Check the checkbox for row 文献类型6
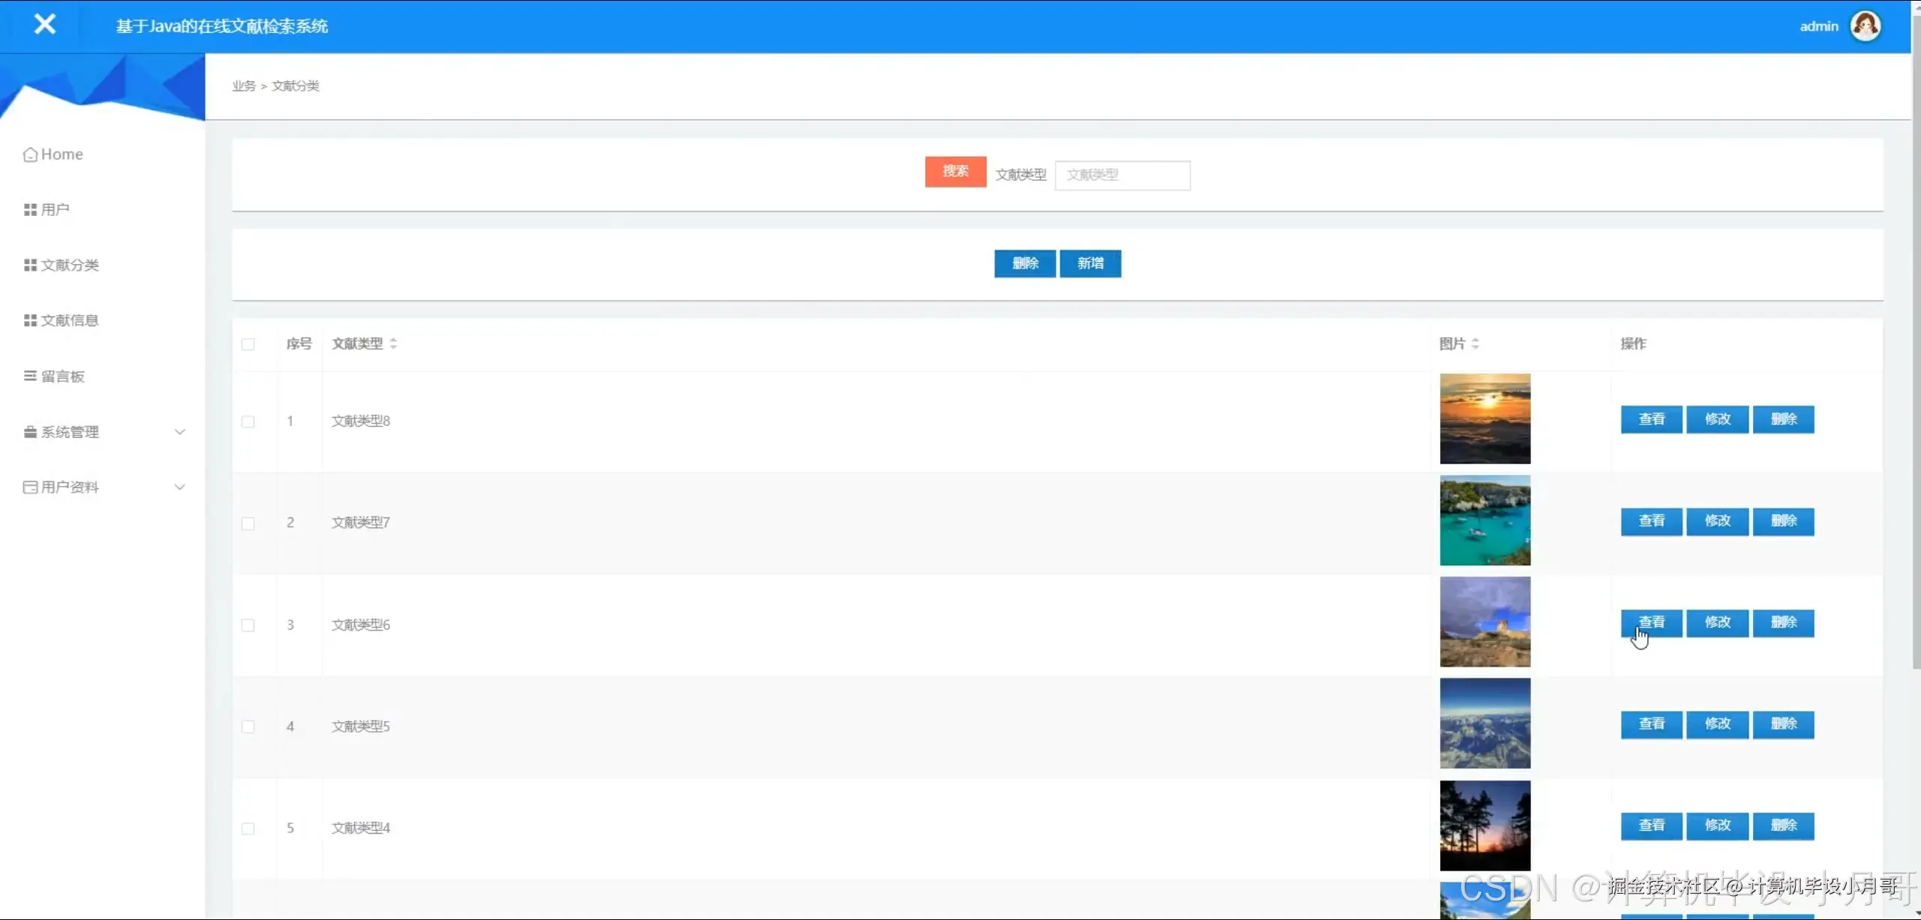 pyautogui.click(x=248, y=625)
